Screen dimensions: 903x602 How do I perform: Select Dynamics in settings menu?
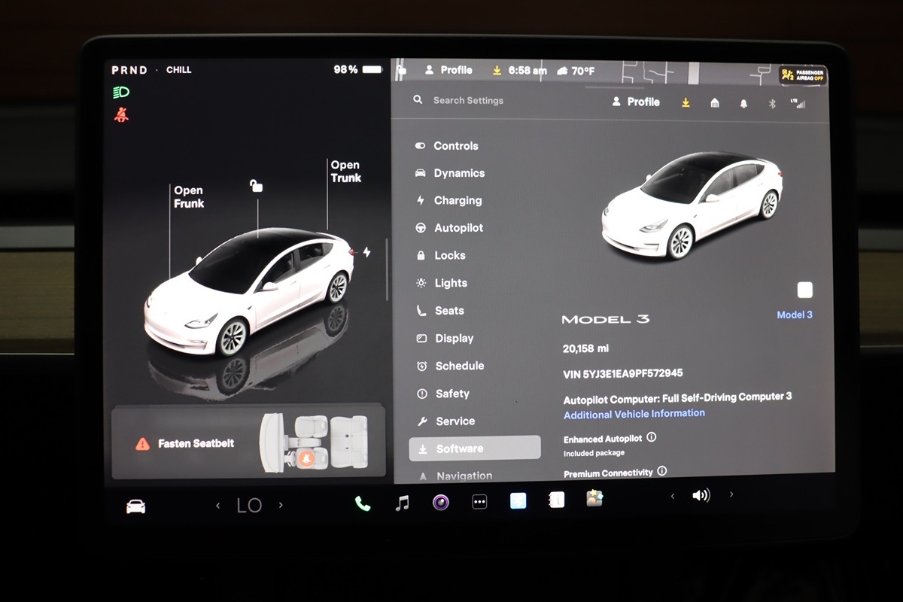[450, 173]
